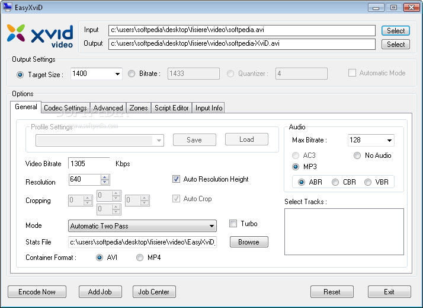423x308 pixels.
Task: Open the Advanced tab
Action: [108, 108]
